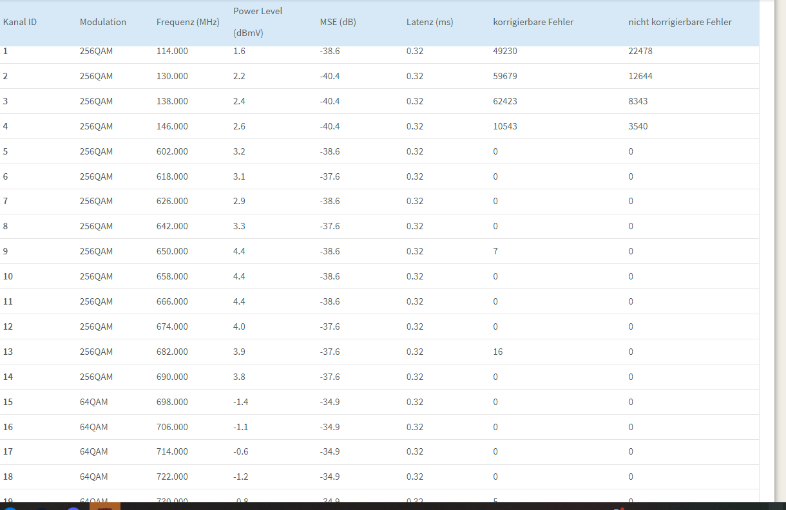Select frequency cell 714.000
This screenshot has width=786, height=510.
pyautogui.click(x=172, y=451)
